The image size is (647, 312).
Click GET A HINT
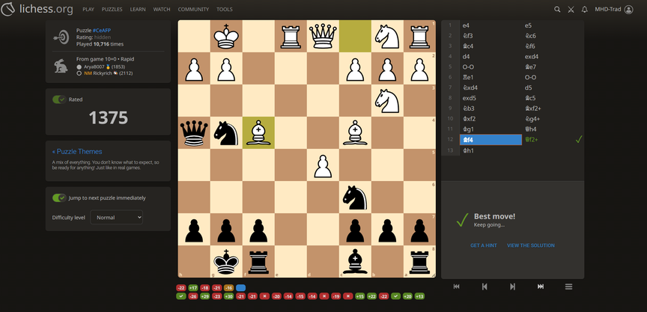pyautogui.click(x=484, y=245)
